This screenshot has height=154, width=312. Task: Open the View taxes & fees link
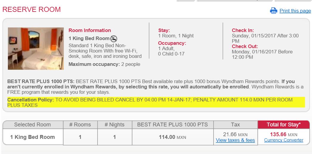[x=235, y=140]
